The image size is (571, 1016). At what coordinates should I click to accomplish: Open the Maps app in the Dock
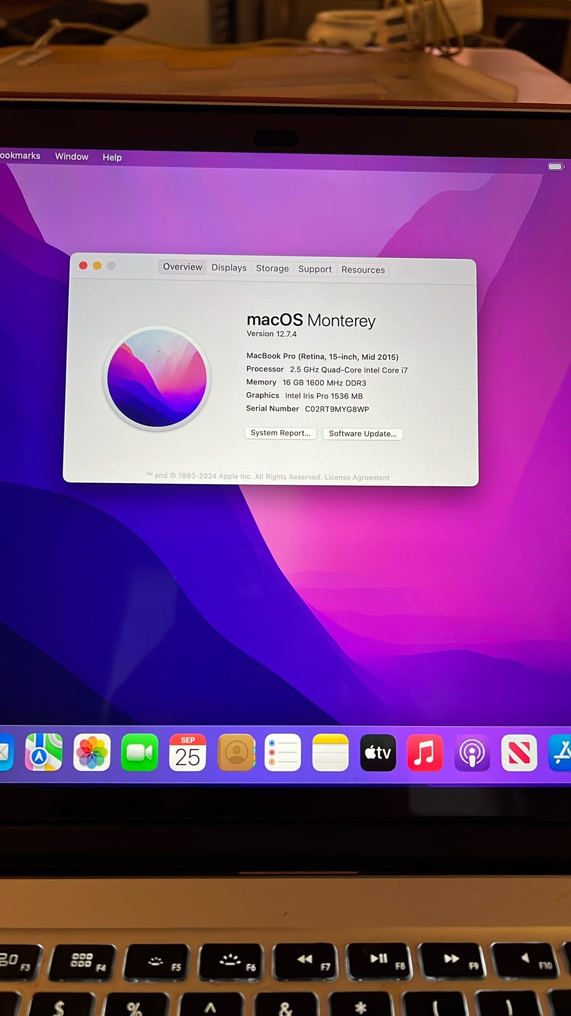(44, 752)
